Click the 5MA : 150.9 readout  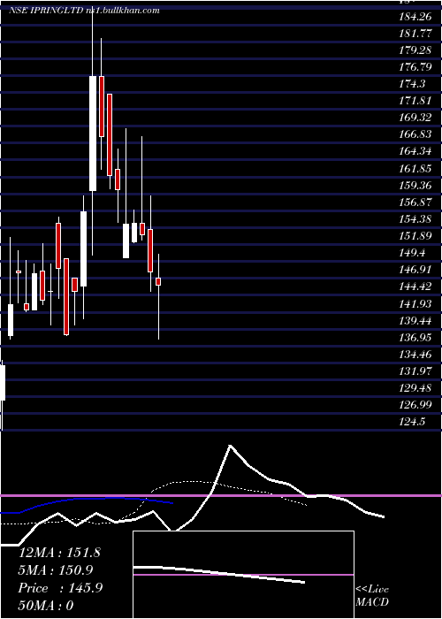click(56, 570)
